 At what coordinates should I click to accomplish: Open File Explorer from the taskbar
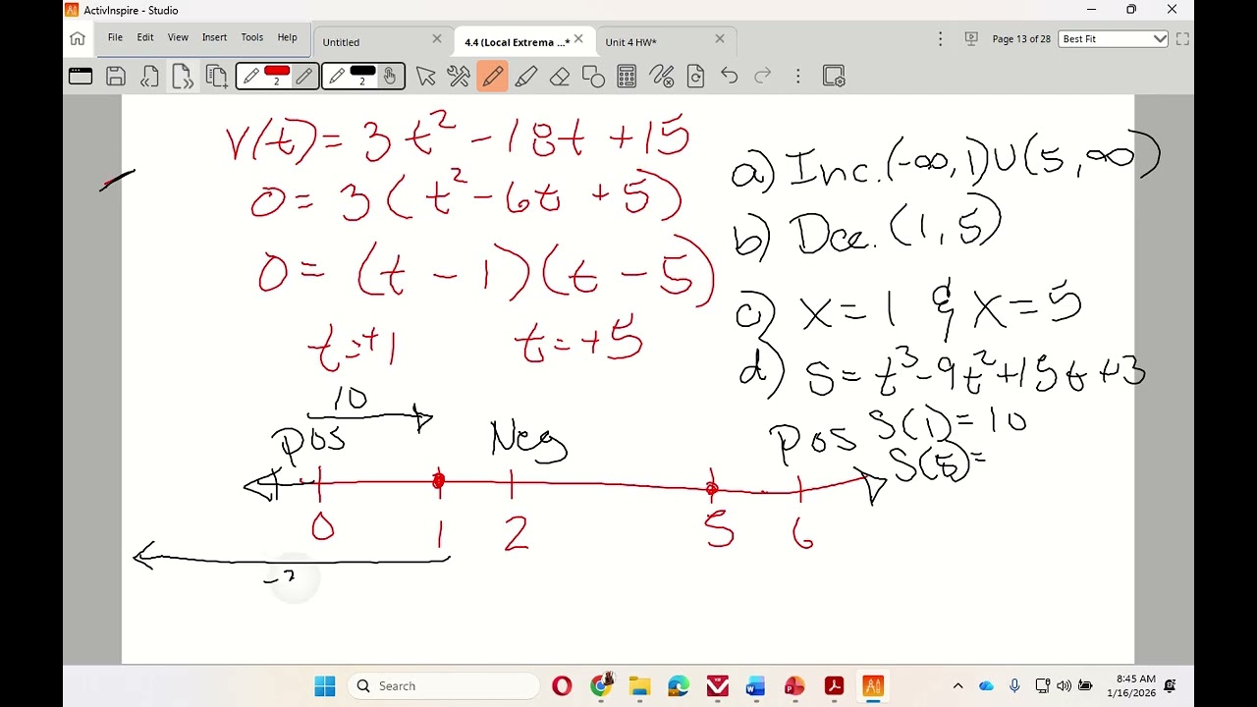[639, 685]
